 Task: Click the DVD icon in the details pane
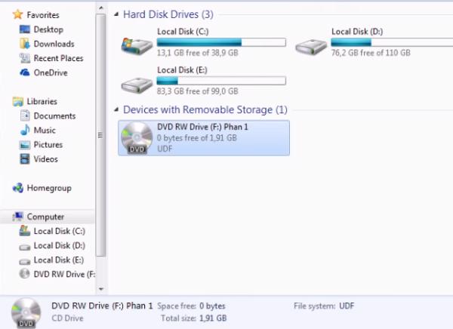[x=26, y=313]
